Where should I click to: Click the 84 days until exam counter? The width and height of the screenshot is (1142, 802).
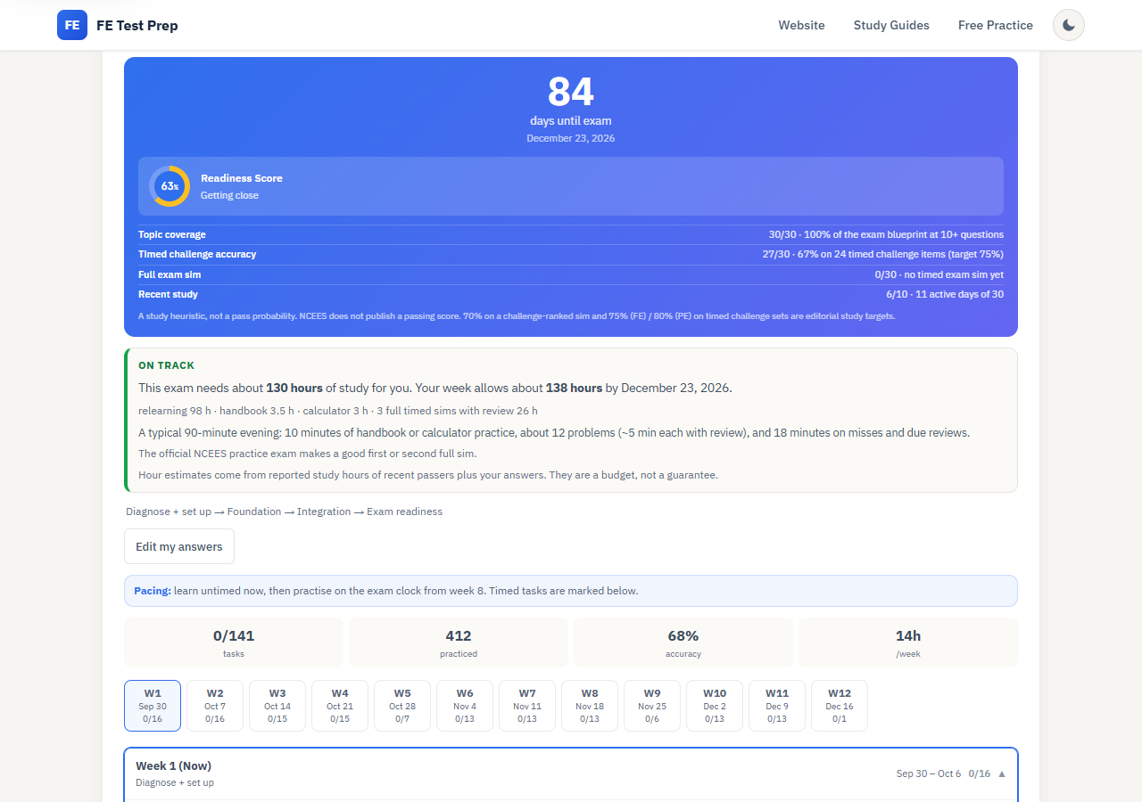tap(571, 102)
